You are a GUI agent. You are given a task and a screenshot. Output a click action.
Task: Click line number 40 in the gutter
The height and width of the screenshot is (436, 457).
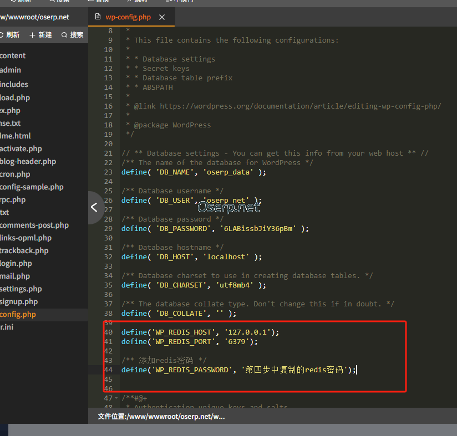tap(108, 332)
